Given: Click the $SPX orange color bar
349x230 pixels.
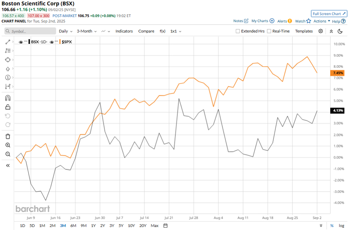Looking at the screenshot, I should [x=60, y=42].
